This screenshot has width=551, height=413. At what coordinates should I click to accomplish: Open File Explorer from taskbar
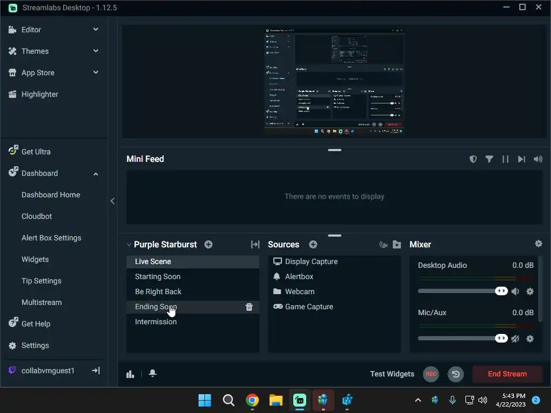[x=276, y=400]
